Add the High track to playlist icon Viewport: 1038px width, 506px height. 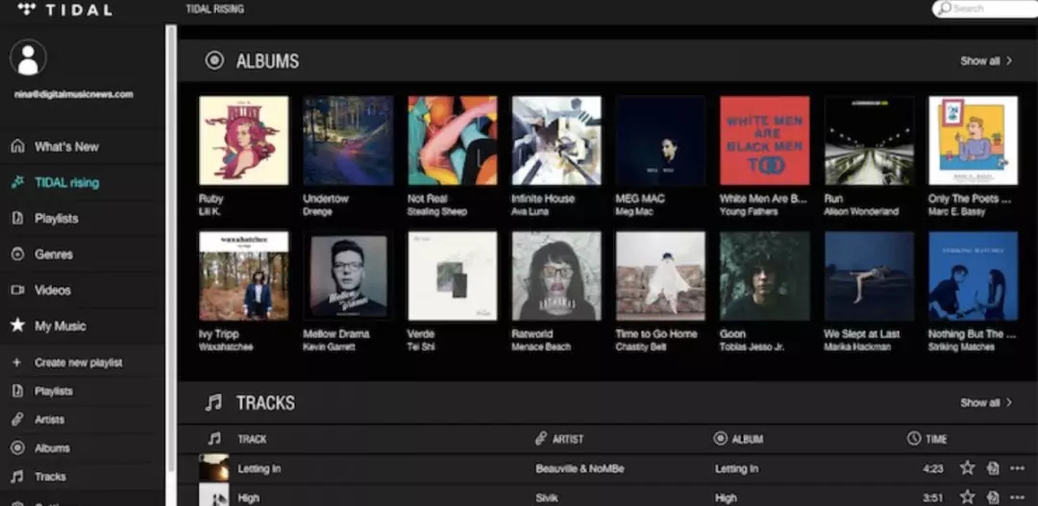[x=992, y=496]
